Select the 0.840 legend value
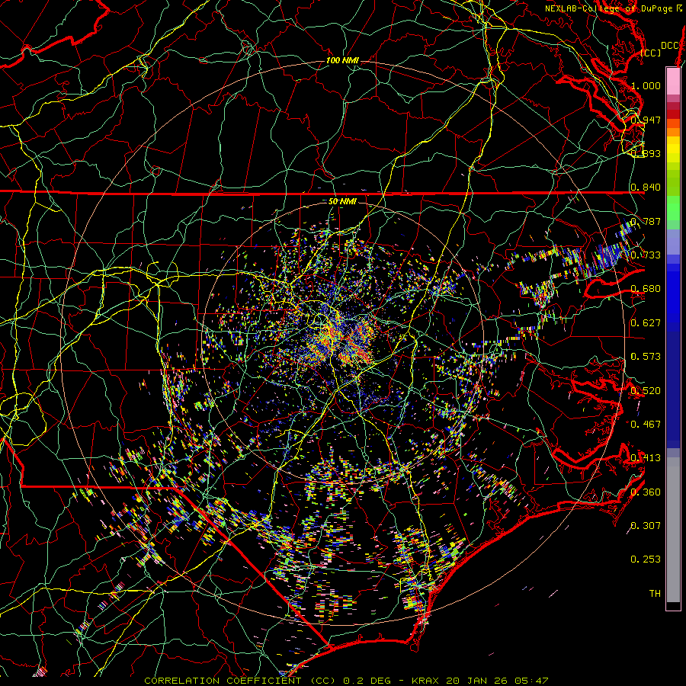Screen dimensions: 686x686 pos(646,187)
